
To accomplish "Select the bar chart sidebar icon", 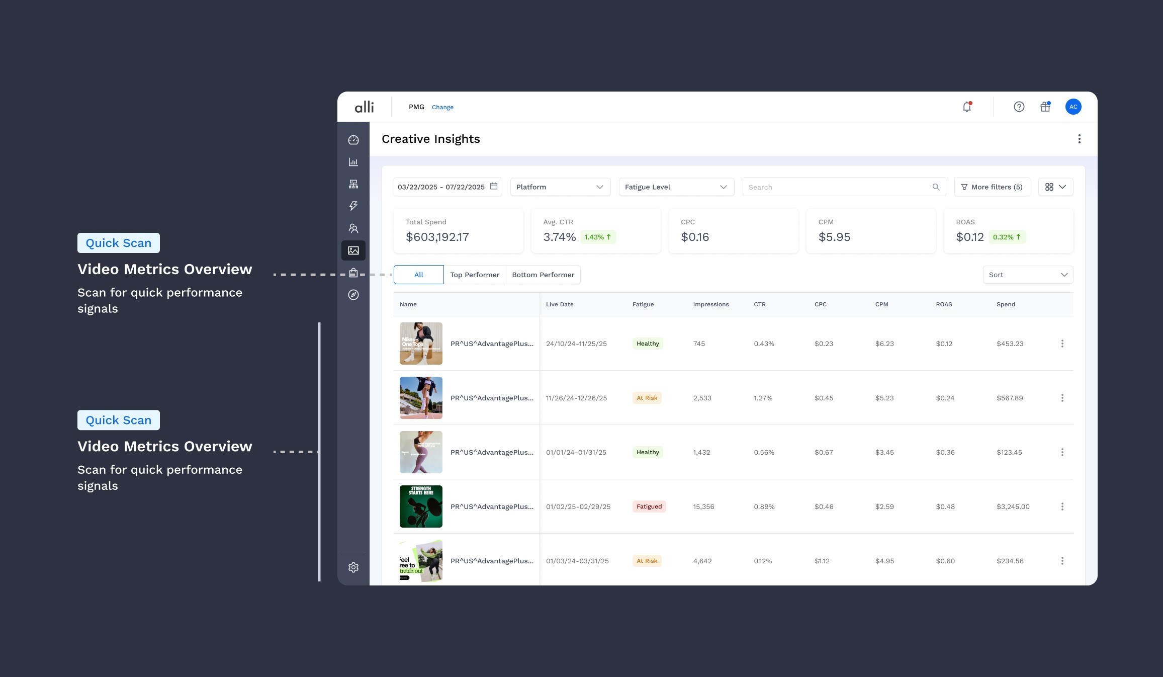I will pos(353,162).
